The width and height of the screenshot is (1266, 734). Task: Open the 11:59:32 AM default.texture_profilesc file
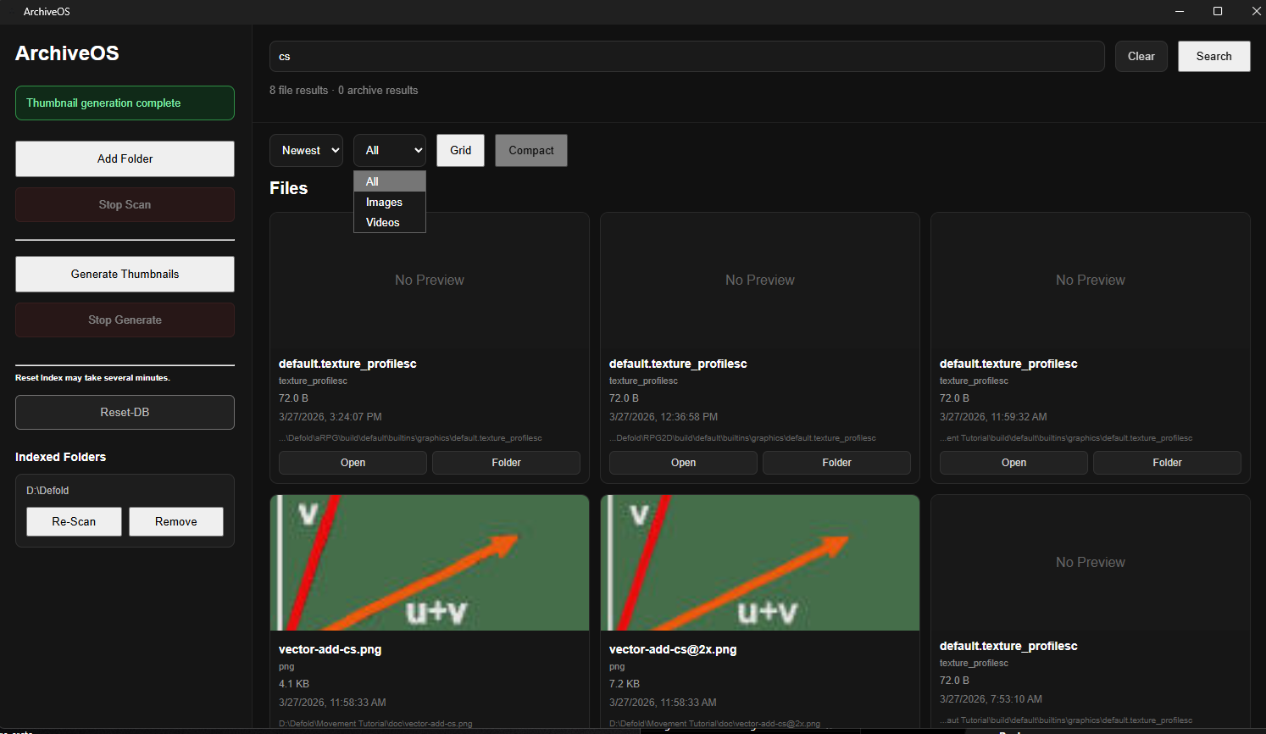tap(1013, 463)
